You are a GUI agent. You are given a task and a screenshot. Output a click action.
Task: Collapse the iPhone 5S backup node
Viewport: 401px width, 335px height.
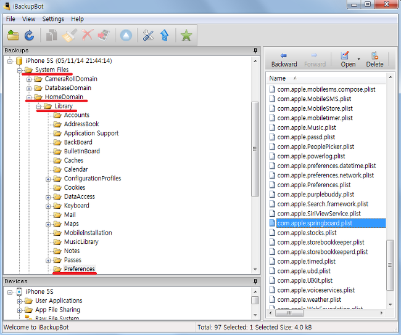click(x=10, y=61)
